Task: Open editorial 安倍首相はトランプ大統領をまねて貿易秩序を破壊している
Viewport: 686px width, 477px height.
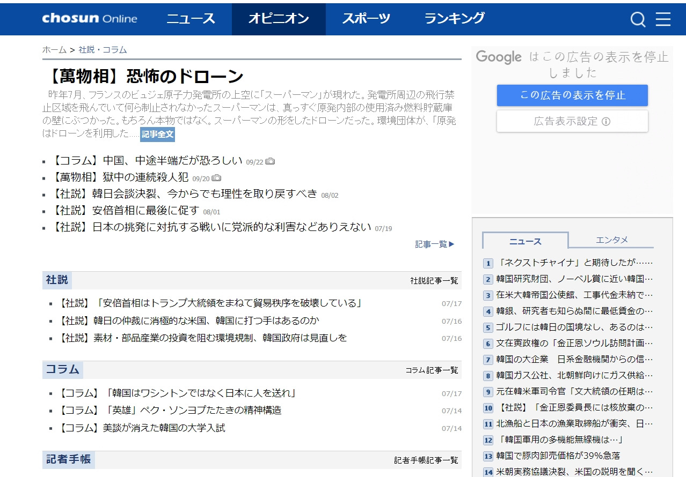Action: [x=210, y=303]
